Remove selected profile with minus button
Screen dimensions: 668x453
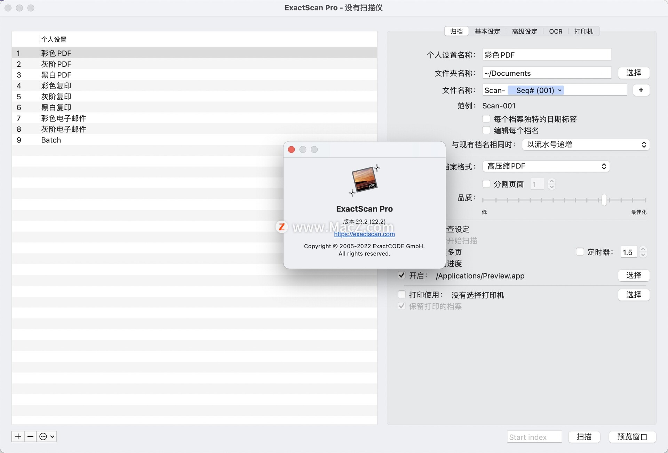point(30,436)
